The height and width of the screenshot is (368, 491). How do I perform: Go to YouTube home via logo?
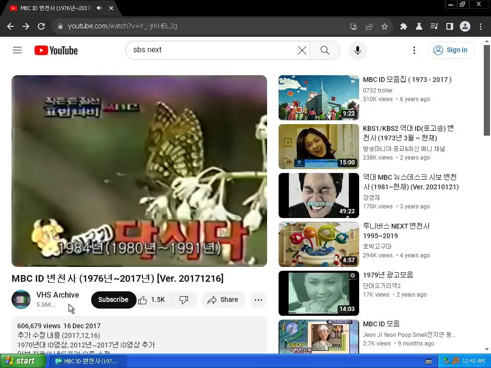point(56,50)
